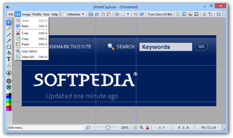
Task: Open the Profile menu
Action: point(37,14)
